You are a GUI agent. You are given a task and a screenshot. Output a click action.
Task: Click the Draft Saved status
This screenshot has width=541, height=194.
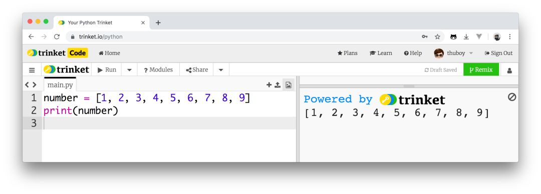coord(441,70)
